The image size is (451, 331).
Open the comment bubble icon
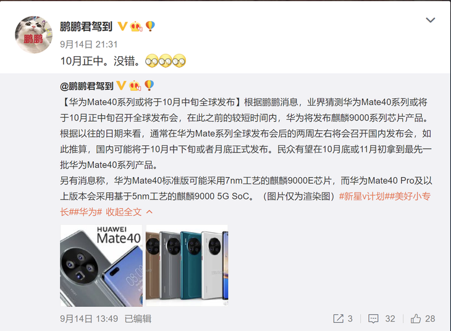pos(373,319)
